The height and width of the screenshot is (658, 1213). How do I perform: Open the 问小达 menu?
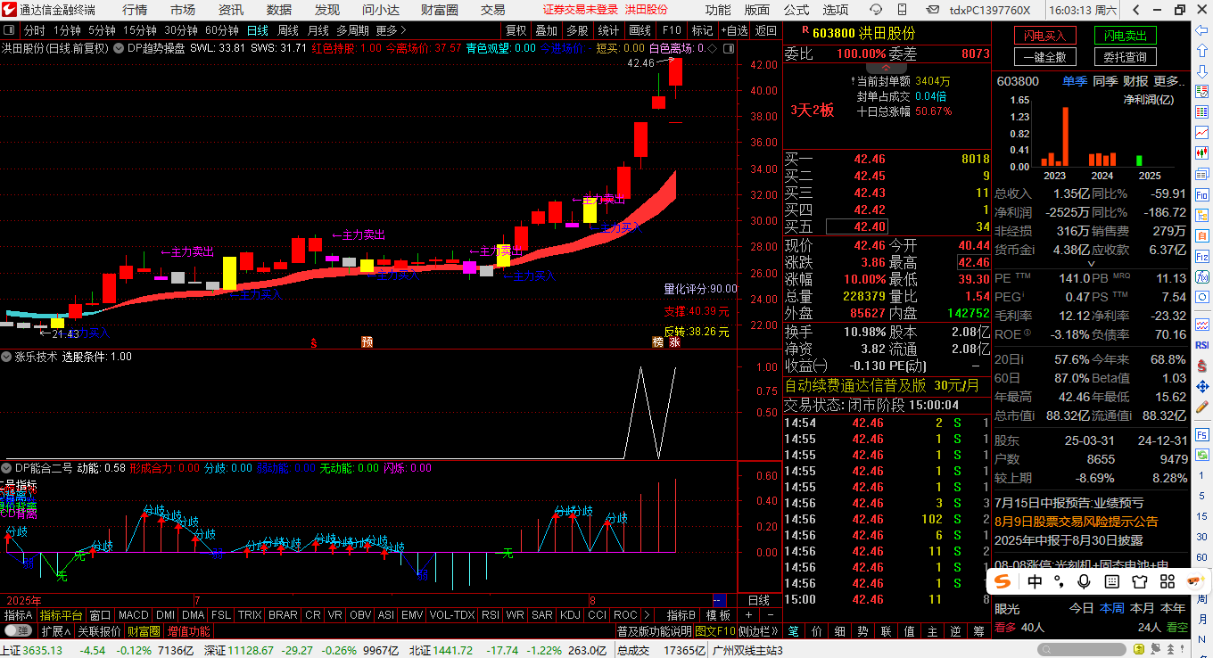pyautogui.click(x=381, y=10)
